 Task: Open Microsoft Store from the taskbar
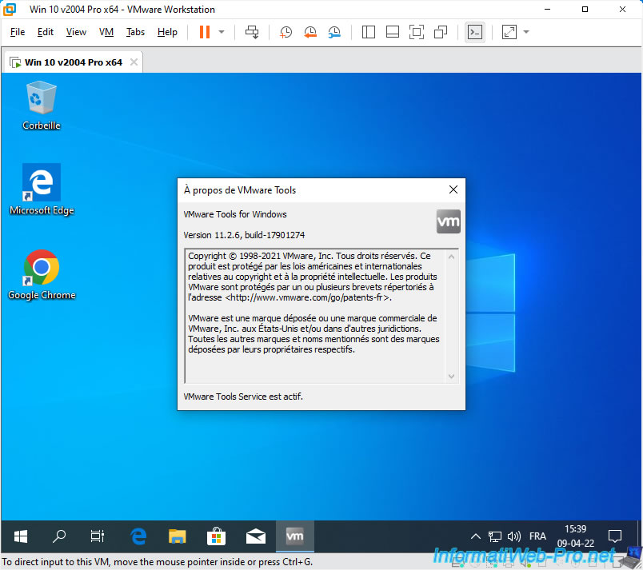tap(216, 536)
